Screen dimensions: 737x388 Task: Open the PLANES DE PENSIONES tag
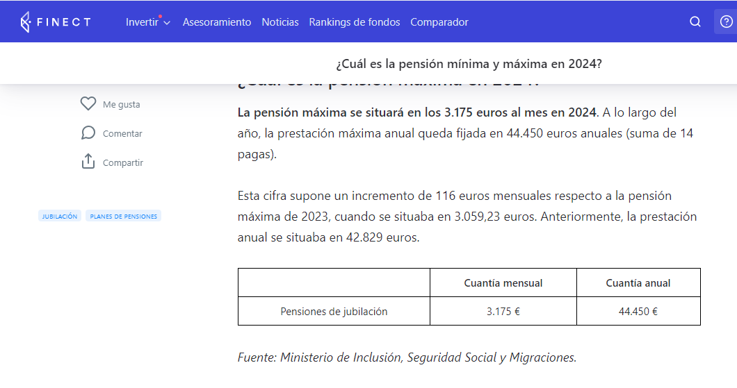tap(124, 217)
